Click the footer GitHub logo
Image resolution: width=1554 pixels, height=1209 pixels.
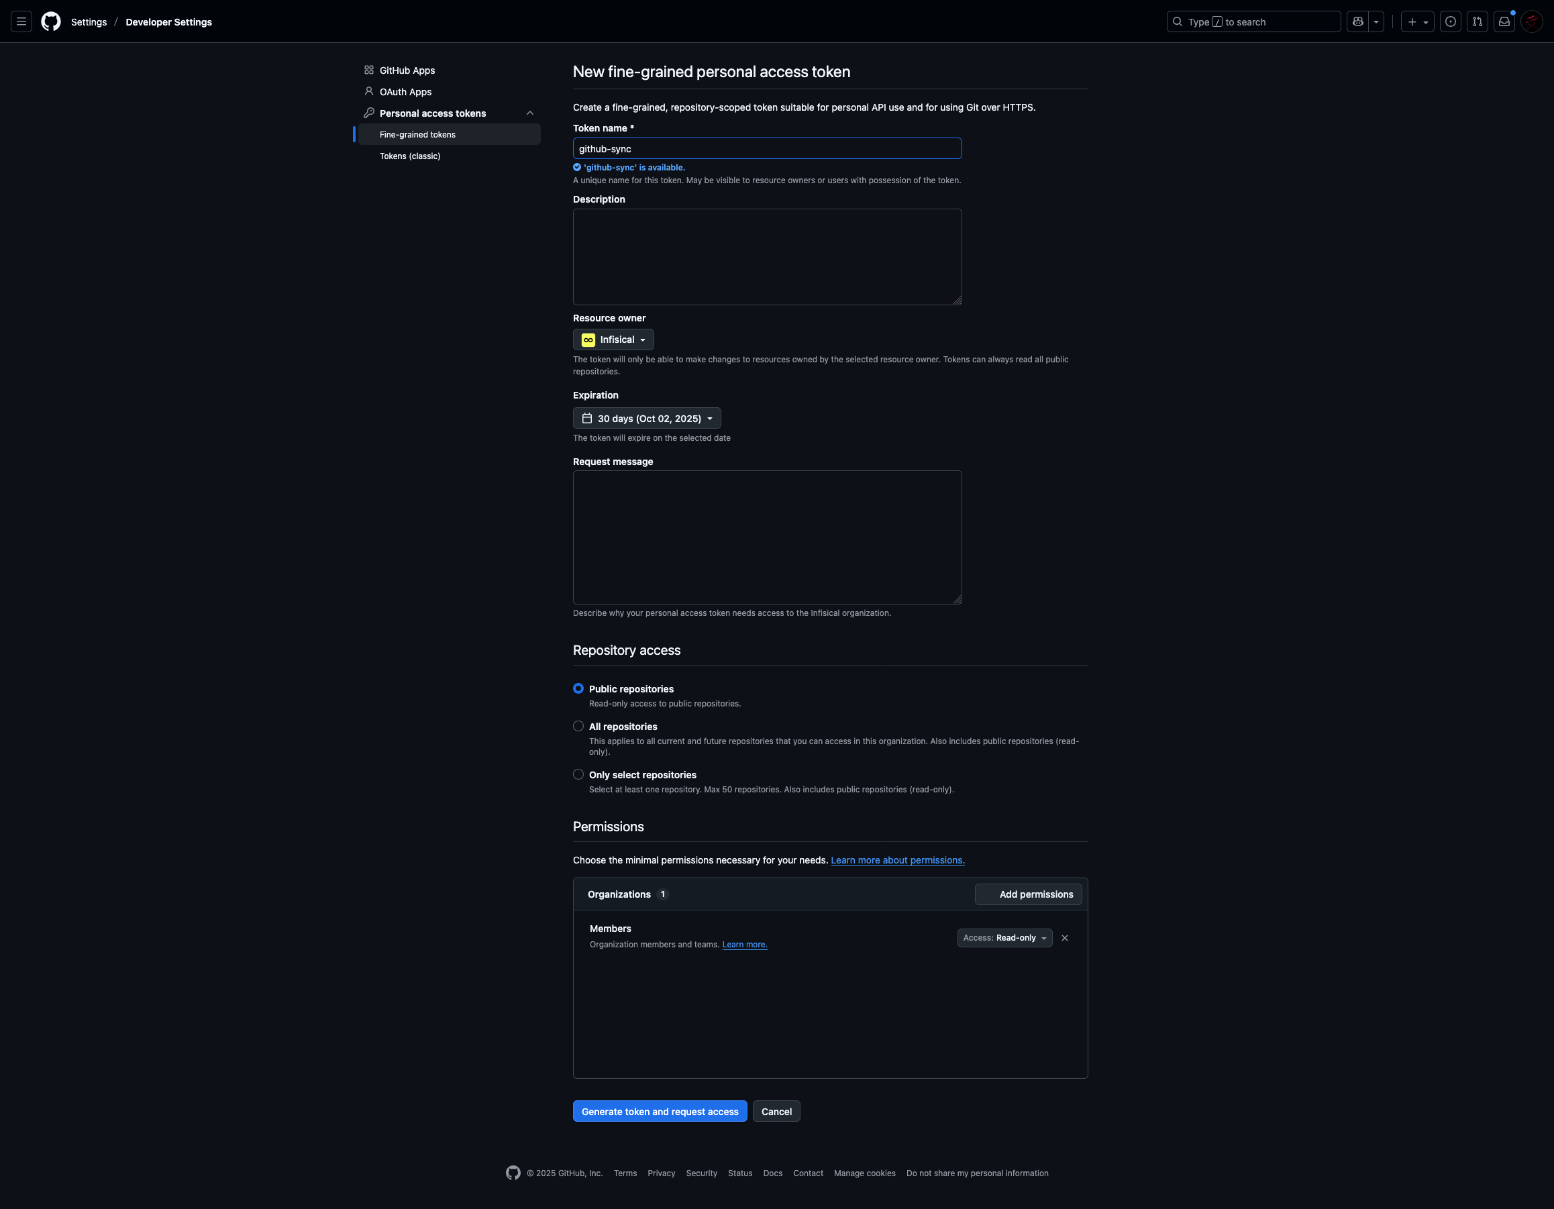tap(513, 1173)
